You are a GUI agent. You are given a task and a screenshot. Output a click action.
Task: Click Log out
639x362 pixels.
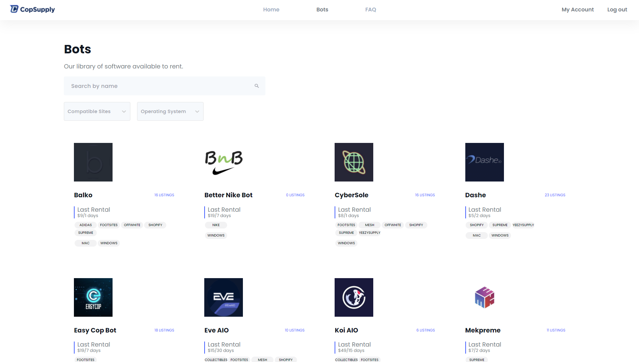617,10
